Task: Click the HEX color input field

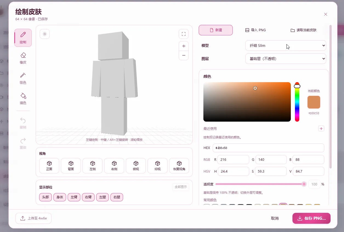Action: click(x=268, y=148)
